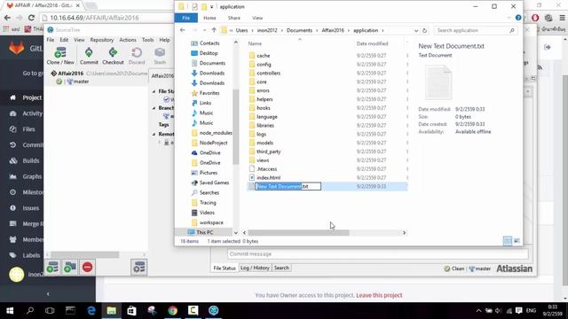Click the Opera icon in browser toolbar
Viewport: 568px width, 319px height.
(535, 18)
